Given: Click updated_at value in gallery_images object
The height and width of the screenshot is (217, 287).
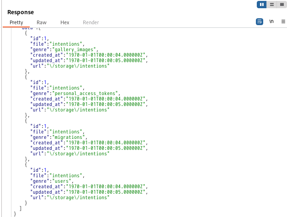Looking at the screenshot, I should [106, 61].
